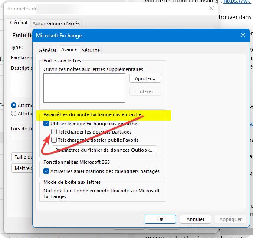Screen dimensions: 253x238
Task: Select the Avancé tab
Action: coord(69,49)
